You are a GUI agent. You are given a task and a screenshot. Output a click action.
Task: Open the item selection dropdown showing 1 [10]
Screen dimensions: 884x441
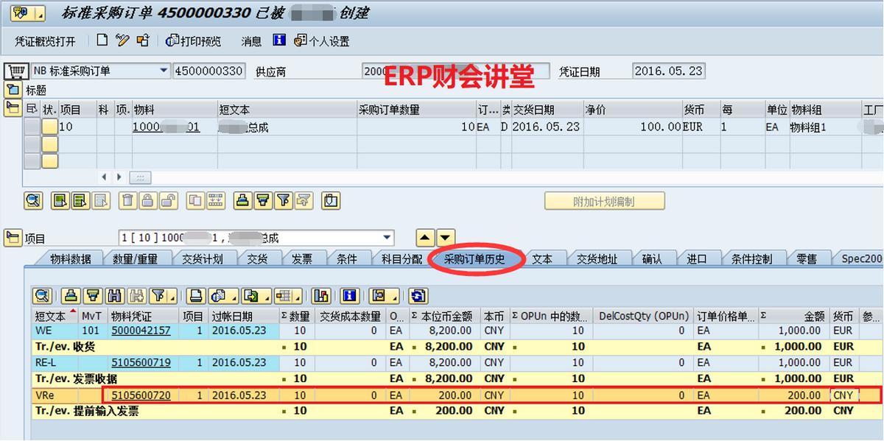click(385, 237)
